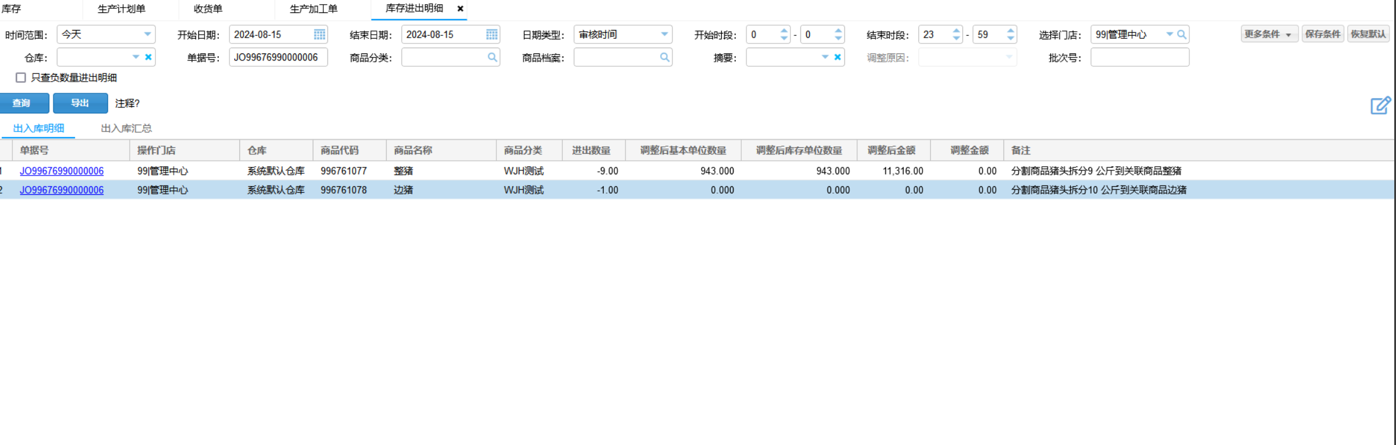The height and width of the screenshot is (445, 1396).
Task: Expand the 选择门店 dropdown arrow
Action: coord(1169,35)
